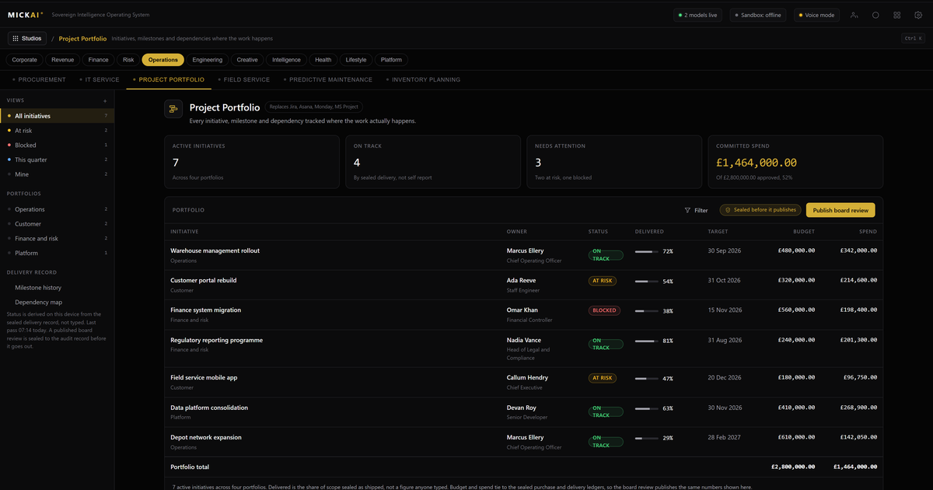The image size is (933, 490).
Task: Switch to the Procurement tab
Action: (40, 79)
